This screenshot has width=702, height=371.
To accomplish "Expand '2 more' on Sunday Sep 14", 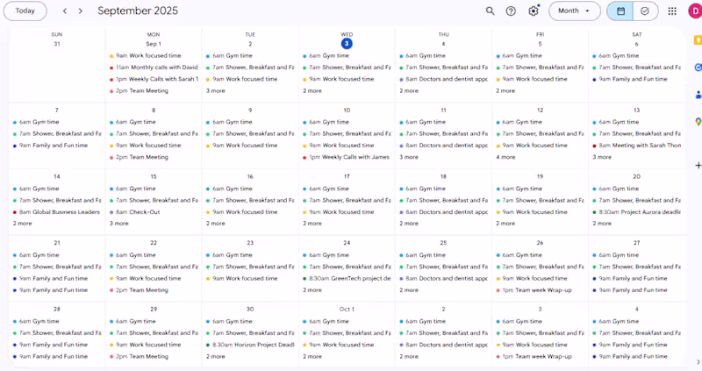I will (23, 224).
